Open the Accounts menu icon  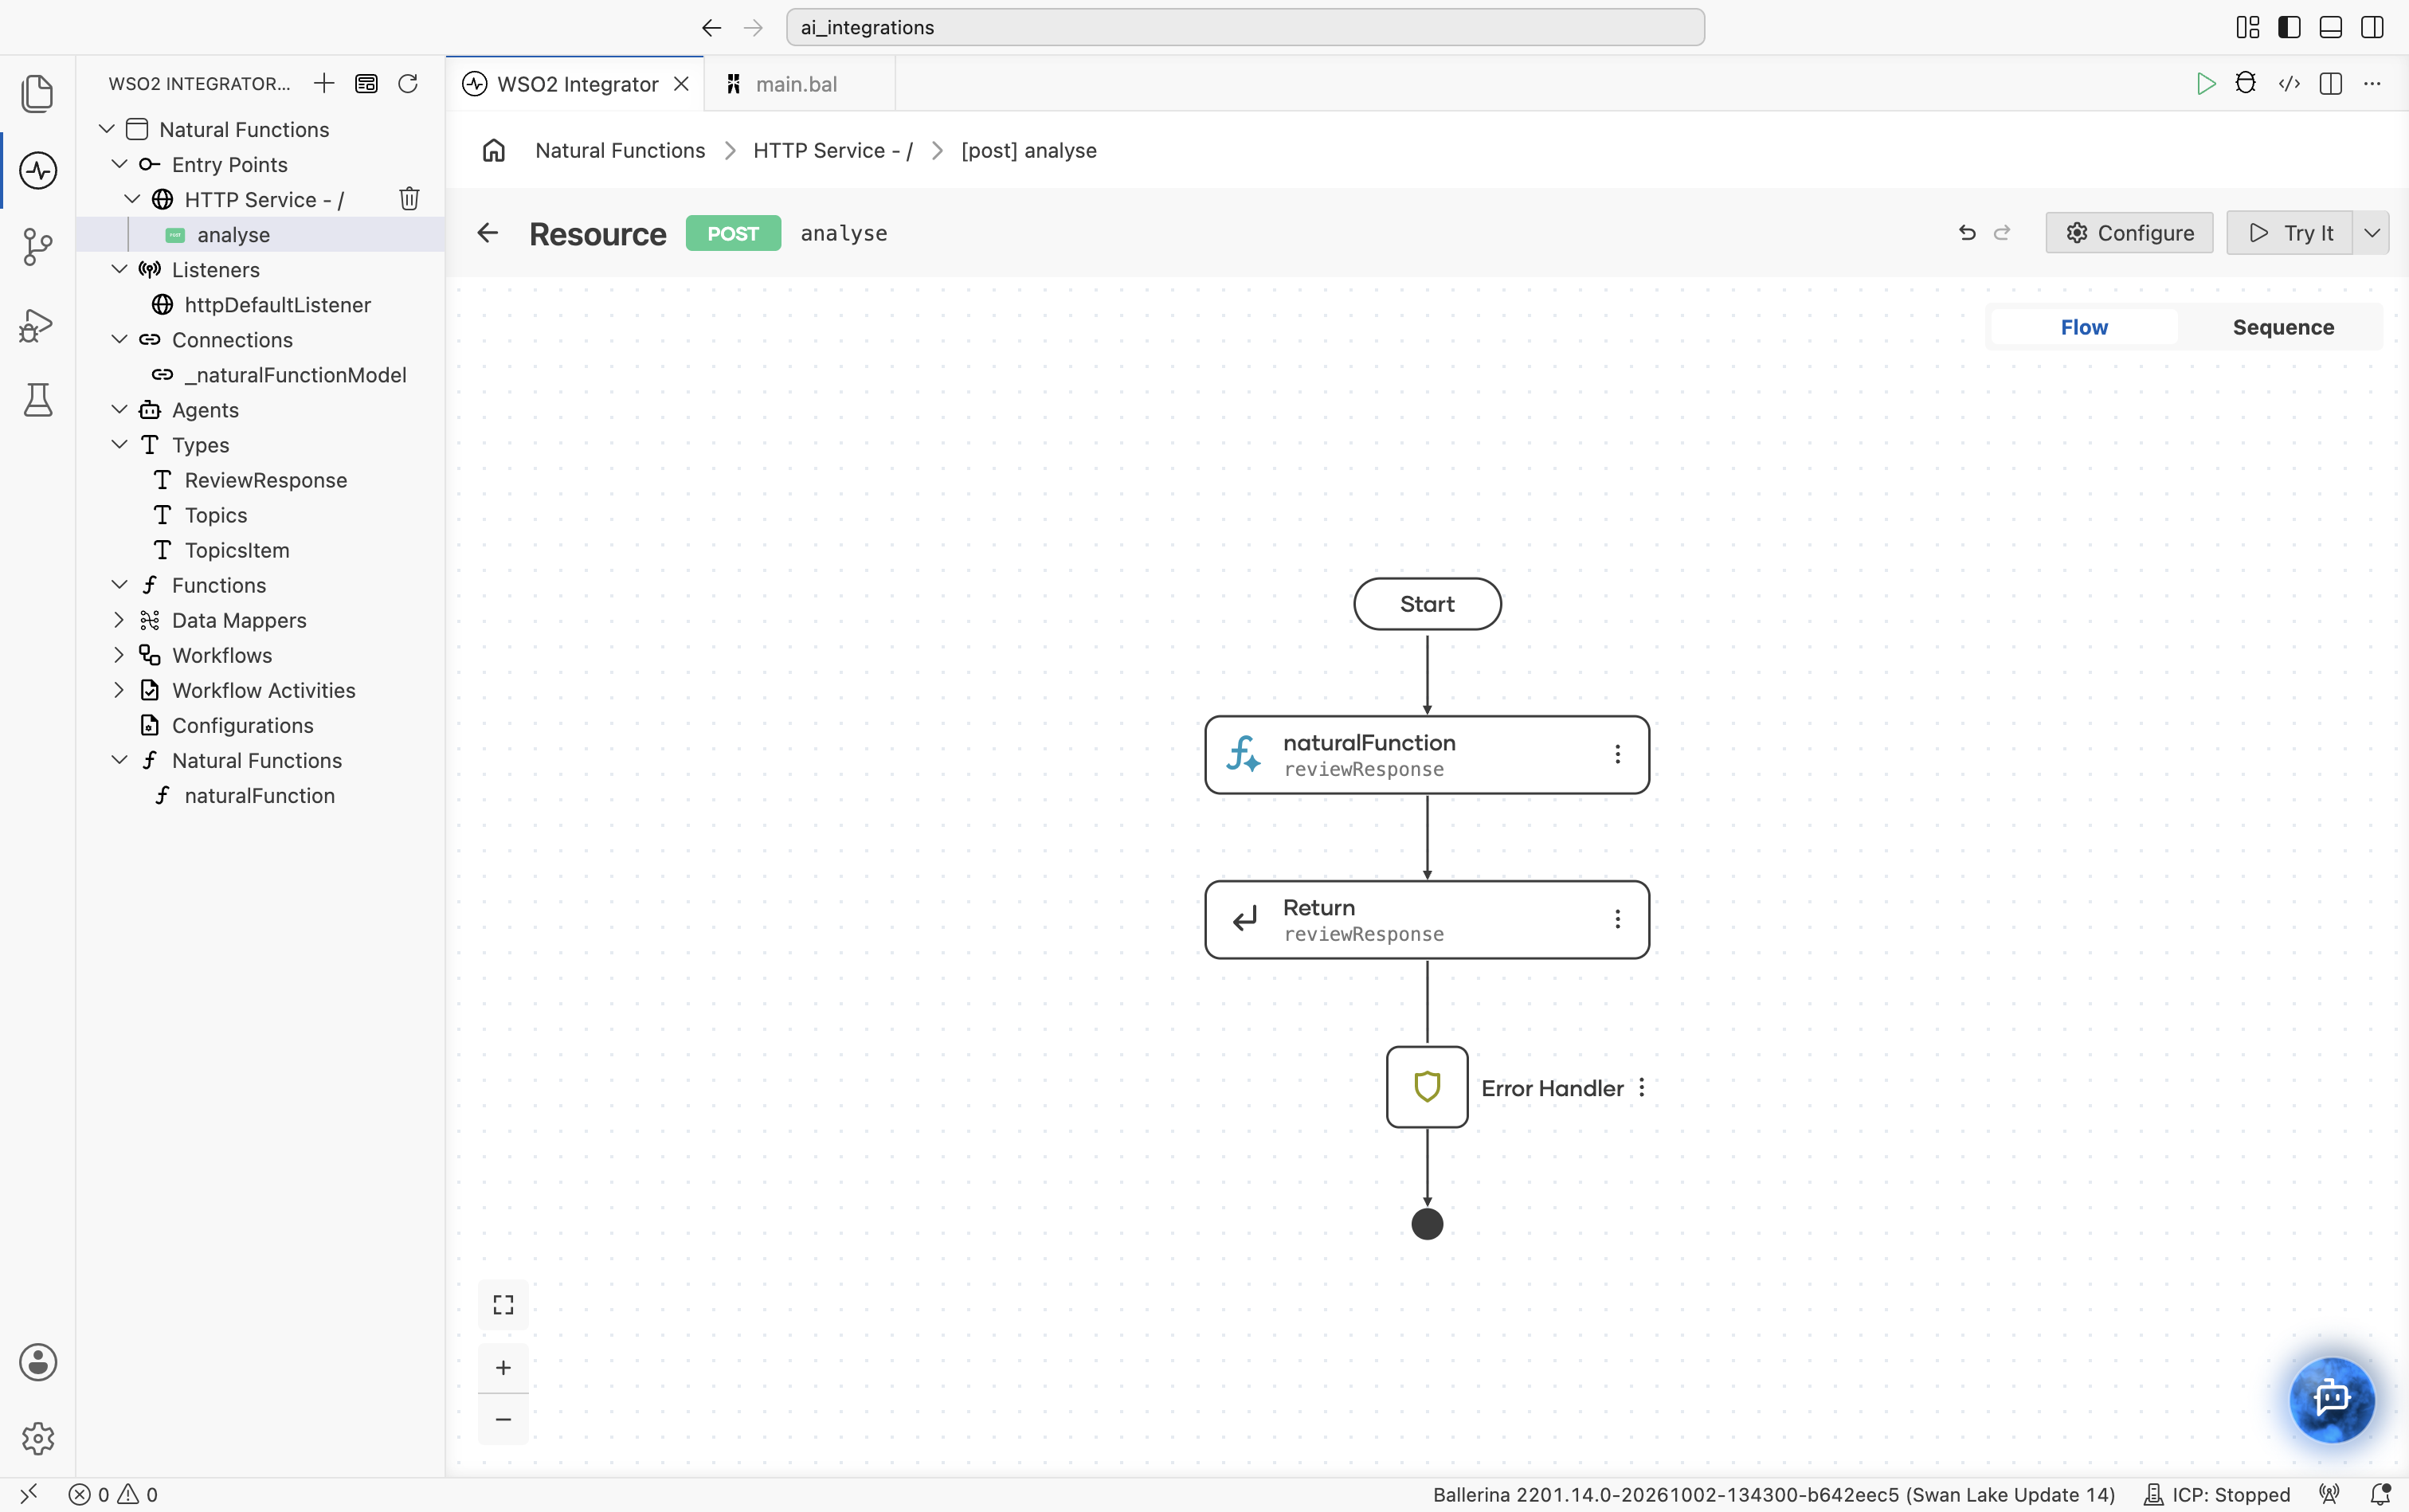(37, 1362)
